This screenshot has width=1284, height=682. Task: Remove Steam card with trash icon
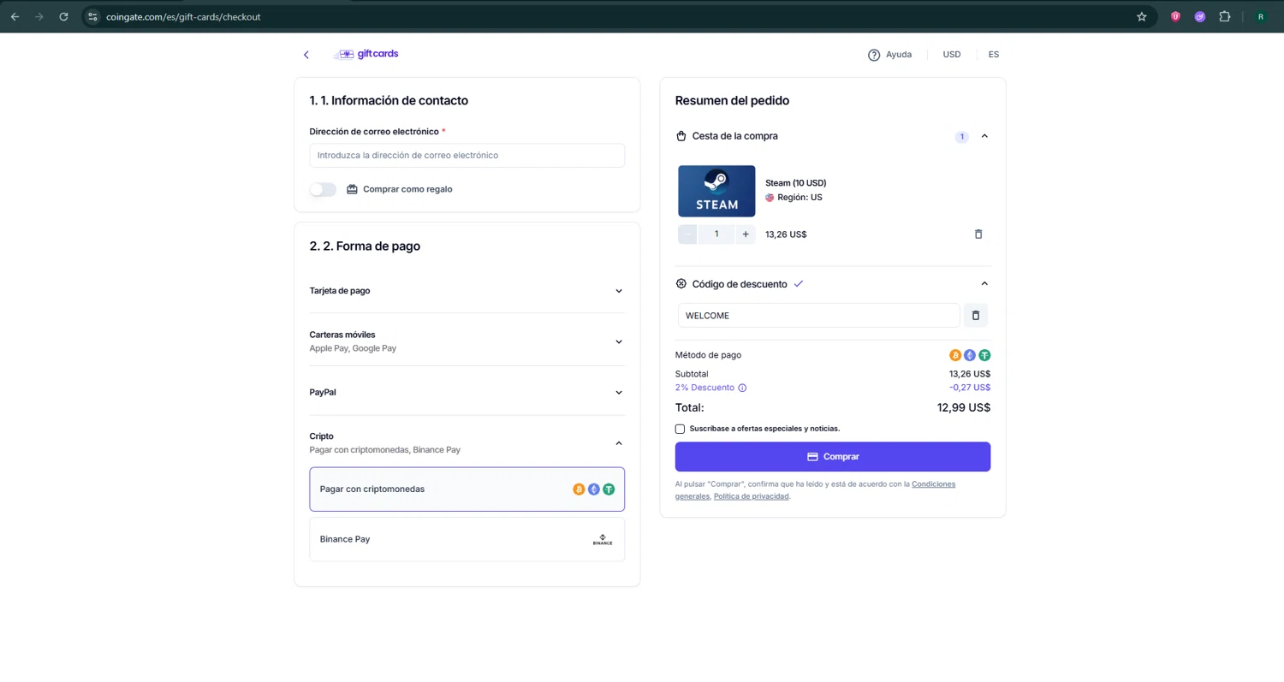(x=978, y=234)
